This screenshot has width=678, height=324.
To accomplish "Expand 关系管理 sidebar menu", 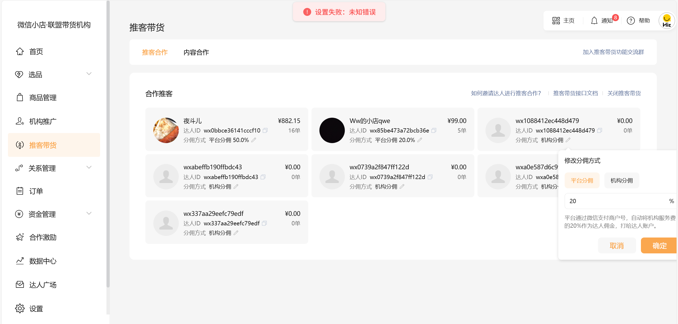I will coord(89,167).
